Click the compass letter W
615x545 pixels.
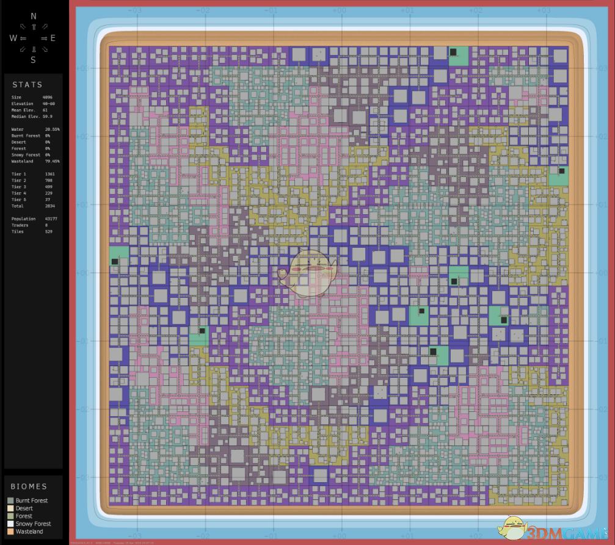[13, 38]
